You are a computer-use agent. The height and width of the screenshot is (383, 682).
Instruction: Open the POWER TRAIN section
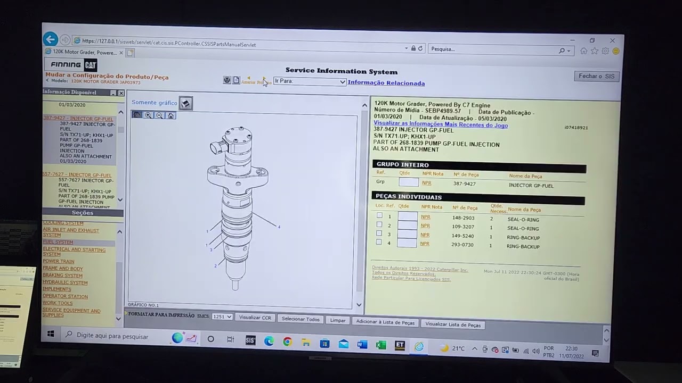pyautogui.click(x=59, y=261)
